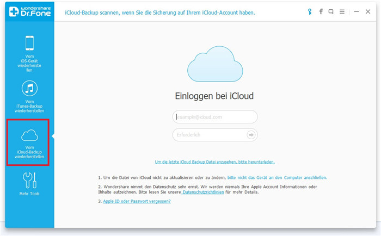Click the arrow sign-in button
The image size is (381, 236).
pyautogui.click(x=251, y=135)
